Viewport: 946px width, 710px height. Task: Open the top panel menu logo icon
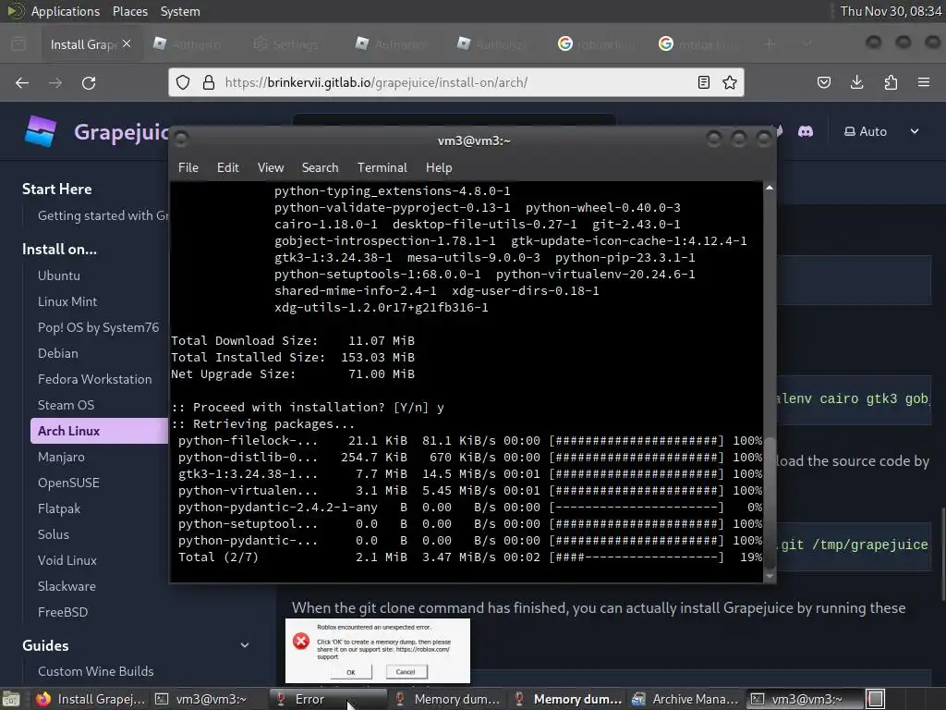(x=15, y=11)
